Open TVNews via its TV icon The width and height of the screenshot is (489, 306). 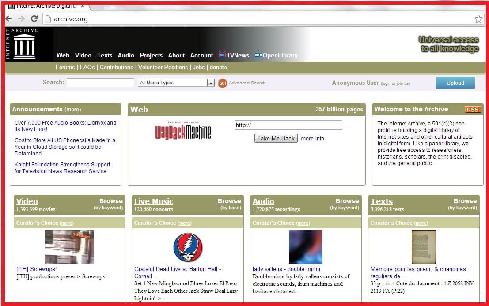[x=222, y=54]
